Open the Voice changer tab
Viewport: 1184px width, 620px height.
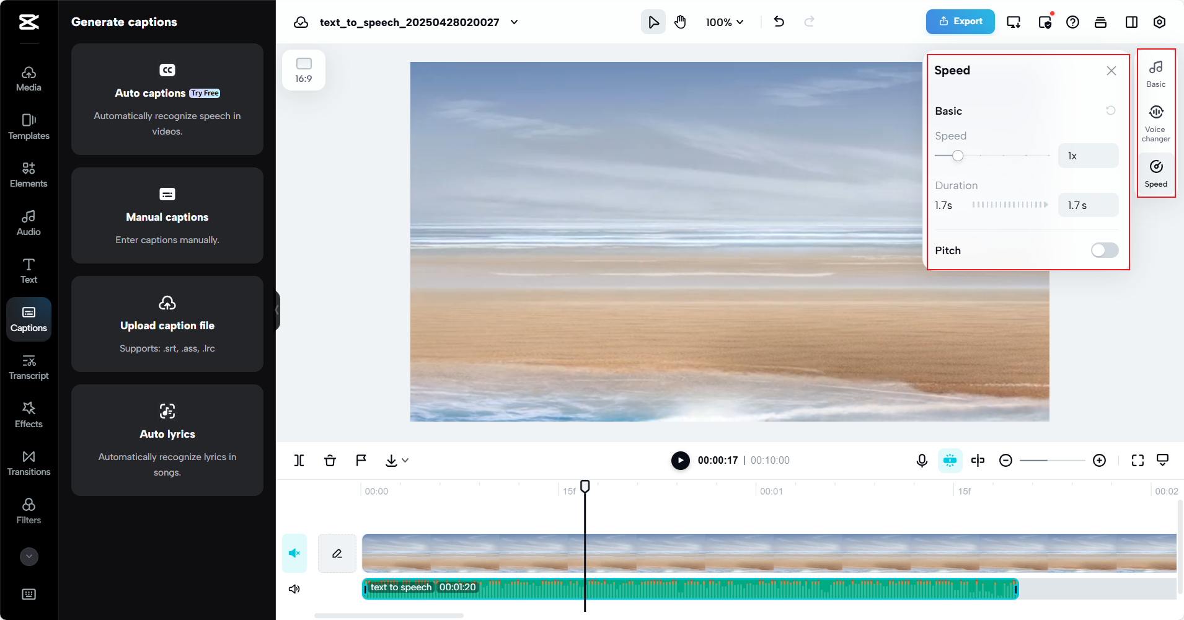[1156, 123]
